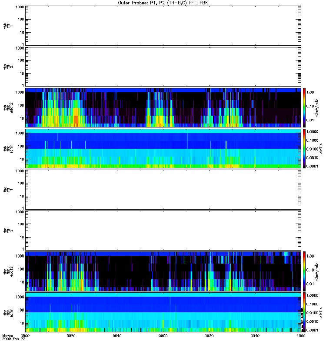Select the empty thb fff 2 panel

tap(163, 67)
